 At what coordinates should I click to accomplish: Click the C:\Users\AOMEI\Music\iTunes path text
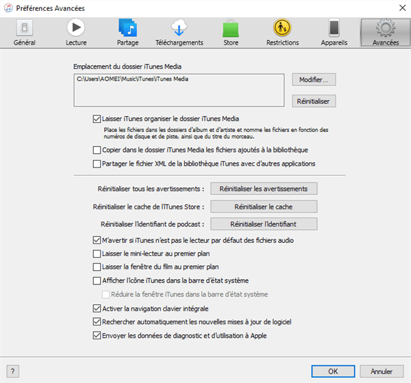click(132, 79)
